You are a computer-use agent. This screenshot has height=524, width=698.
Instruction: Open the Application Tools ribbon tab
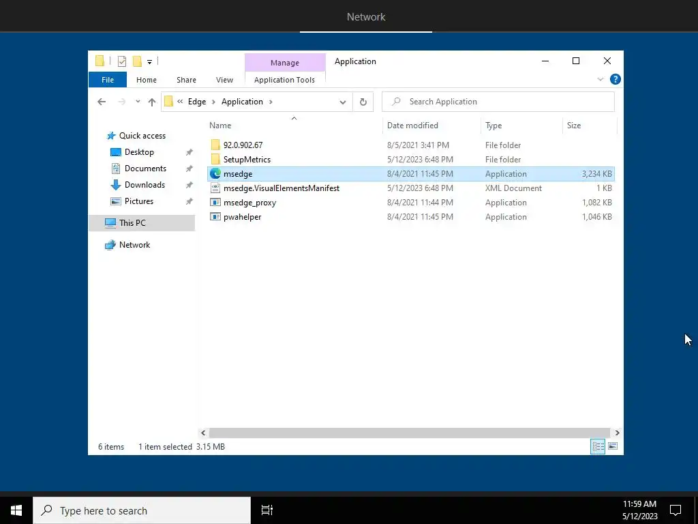coord(284,80)
